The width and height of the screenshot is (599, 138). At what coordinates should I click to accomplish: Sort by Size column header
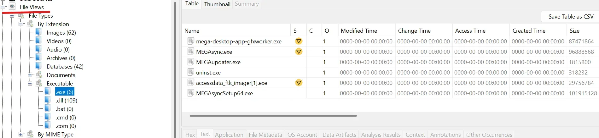(583, 30)
